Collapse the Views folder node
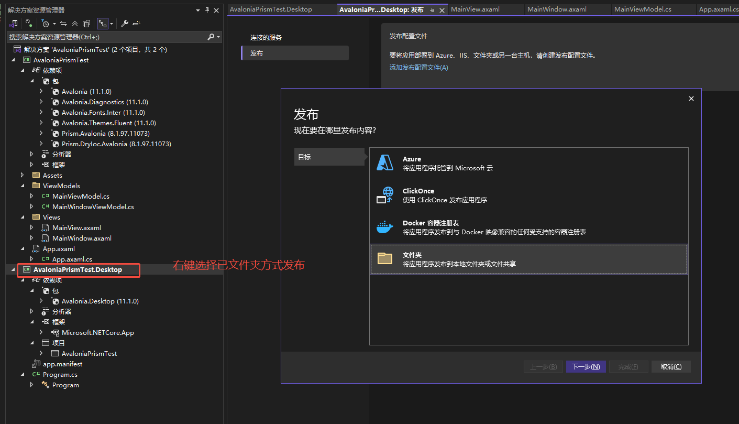 (22, 217)
